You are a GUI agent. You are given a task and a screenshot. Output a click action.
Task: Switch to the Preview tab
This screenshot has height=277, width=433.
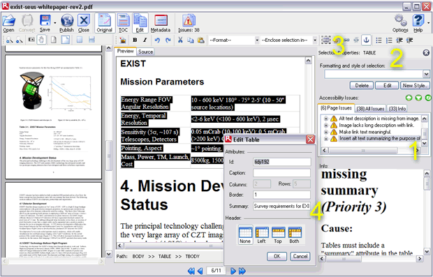(x=125, y=51)
